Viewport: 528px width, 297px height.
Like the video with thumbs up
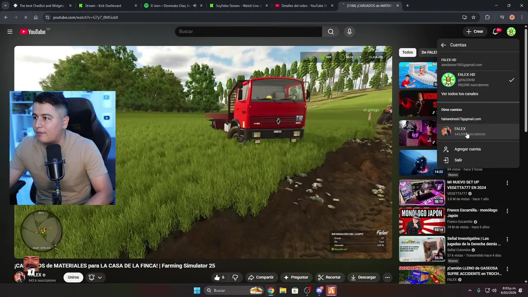click(219, 277)
